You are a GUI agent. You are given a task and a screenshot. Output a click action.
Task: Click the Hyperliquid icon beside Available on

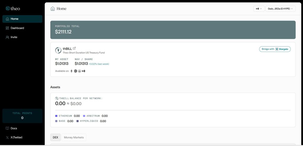tap(83, 71)
